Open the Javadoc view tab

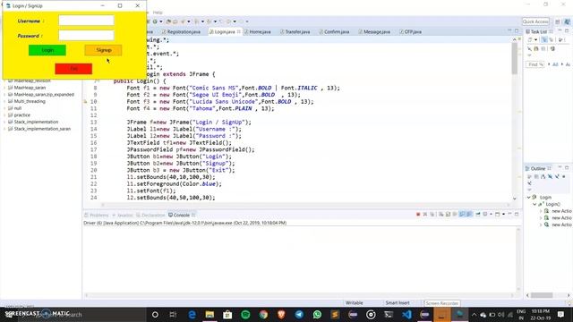(123, 215)
